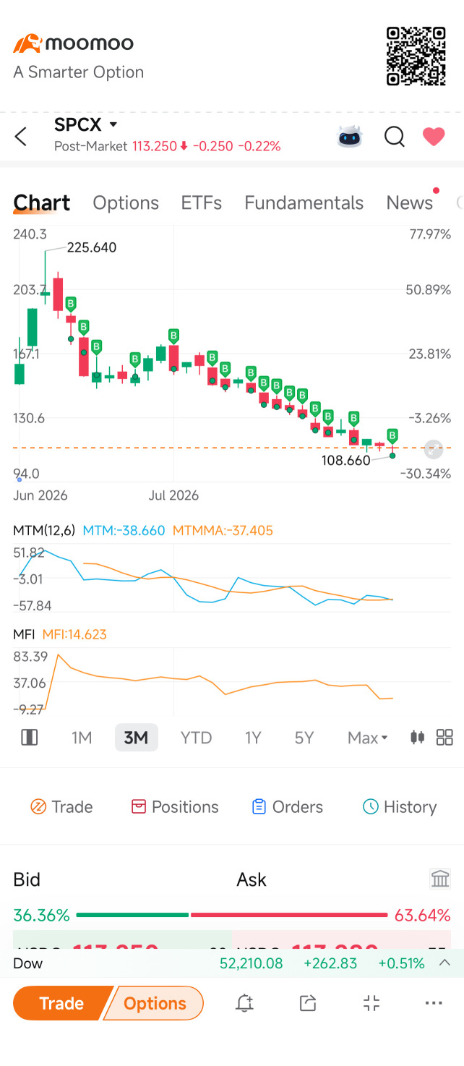Tap the moomoo logo
Viewport: 464px width, 1066px height.
tap(74, 43)
